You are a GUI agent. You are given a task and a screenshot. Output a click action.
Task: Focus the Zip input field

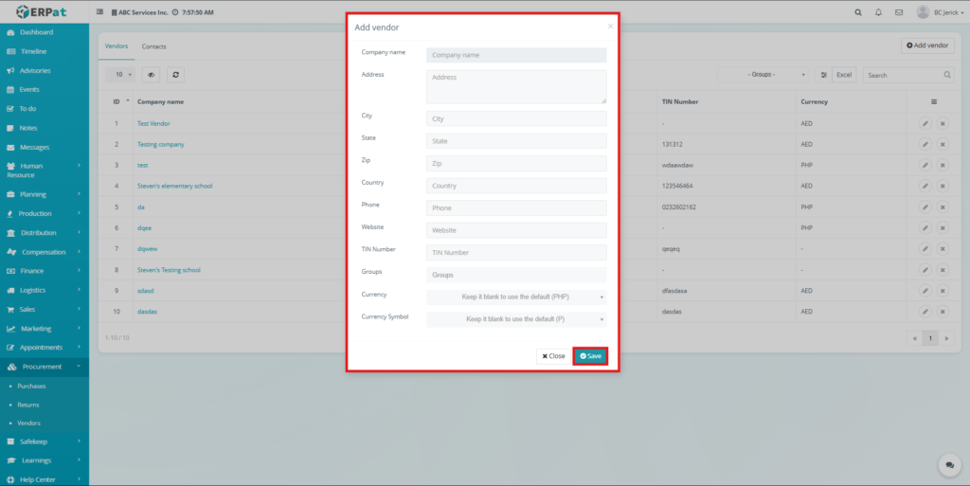[x=516, y=163]
